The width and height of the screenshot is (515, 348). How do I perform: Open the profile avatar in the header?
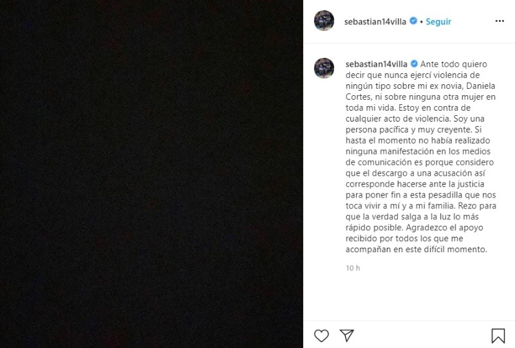coord(324,21)
